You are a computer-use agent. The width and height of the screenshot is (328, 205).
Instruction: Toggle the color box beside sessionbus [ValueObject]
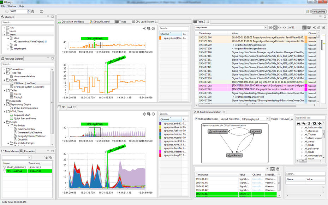[46, 42]
